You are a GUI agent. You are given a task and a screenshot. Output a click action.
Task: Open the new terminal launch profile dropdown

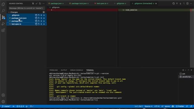185,70
